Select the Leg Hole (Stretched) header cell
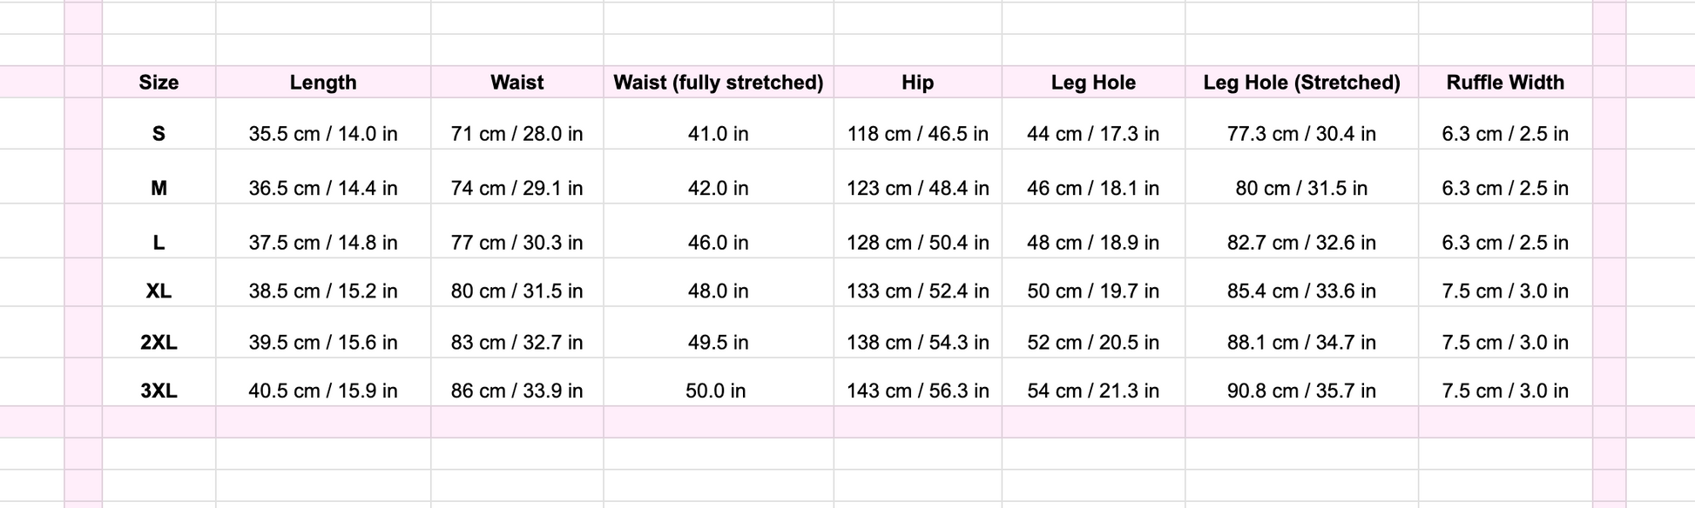Viewport: 1695px width, 508px height. tap(1301, 83)
